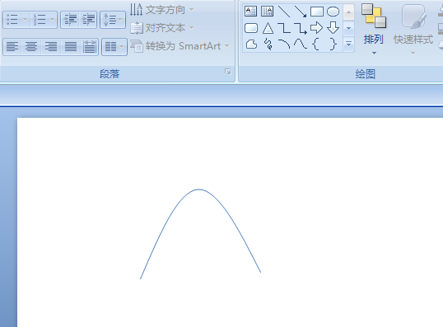Pick the Rectangle shape
The height and width of the screenshot is (327, 443).
click(x=317, y=12)
